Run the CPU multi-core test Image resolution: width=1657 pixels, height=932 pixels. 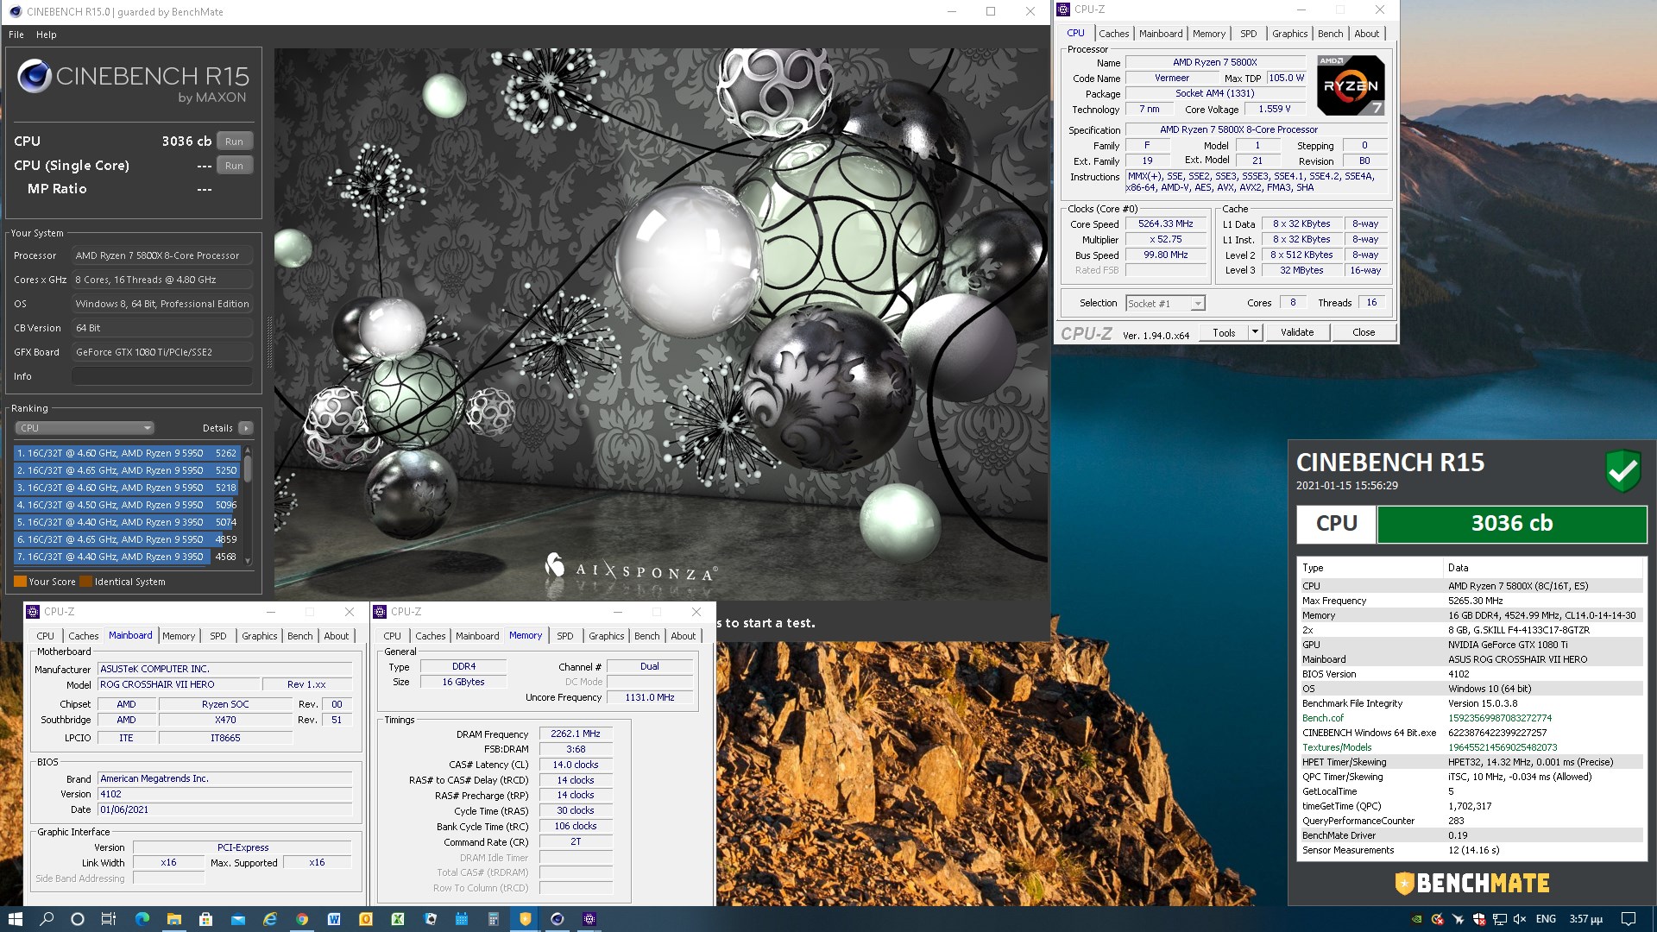tap(234, 142)
